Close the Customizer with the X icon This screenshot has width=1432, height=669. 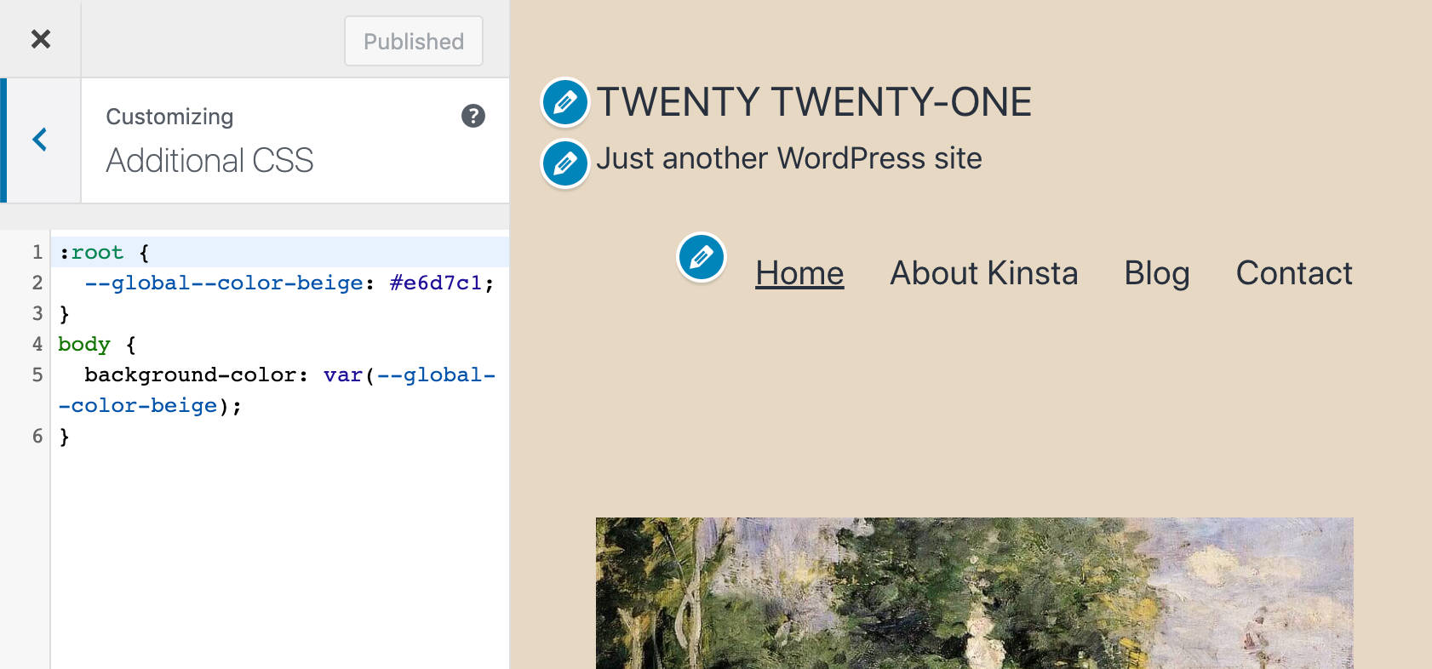(x=40, y=39)
